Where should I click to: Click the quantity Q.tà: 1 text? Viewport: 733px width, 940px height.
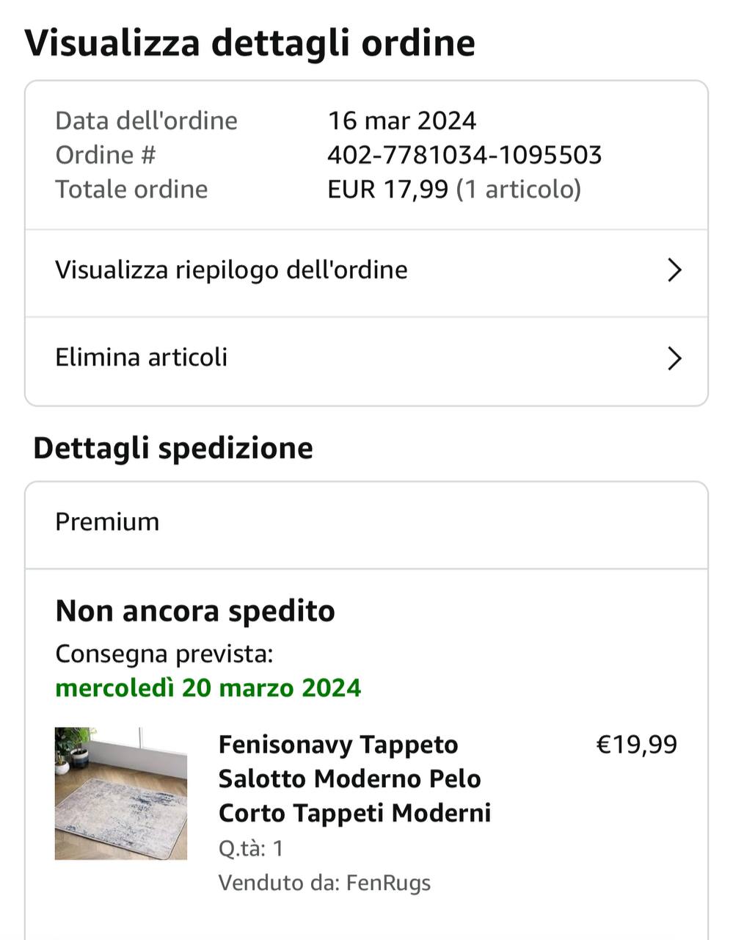[x=251, y=849]
